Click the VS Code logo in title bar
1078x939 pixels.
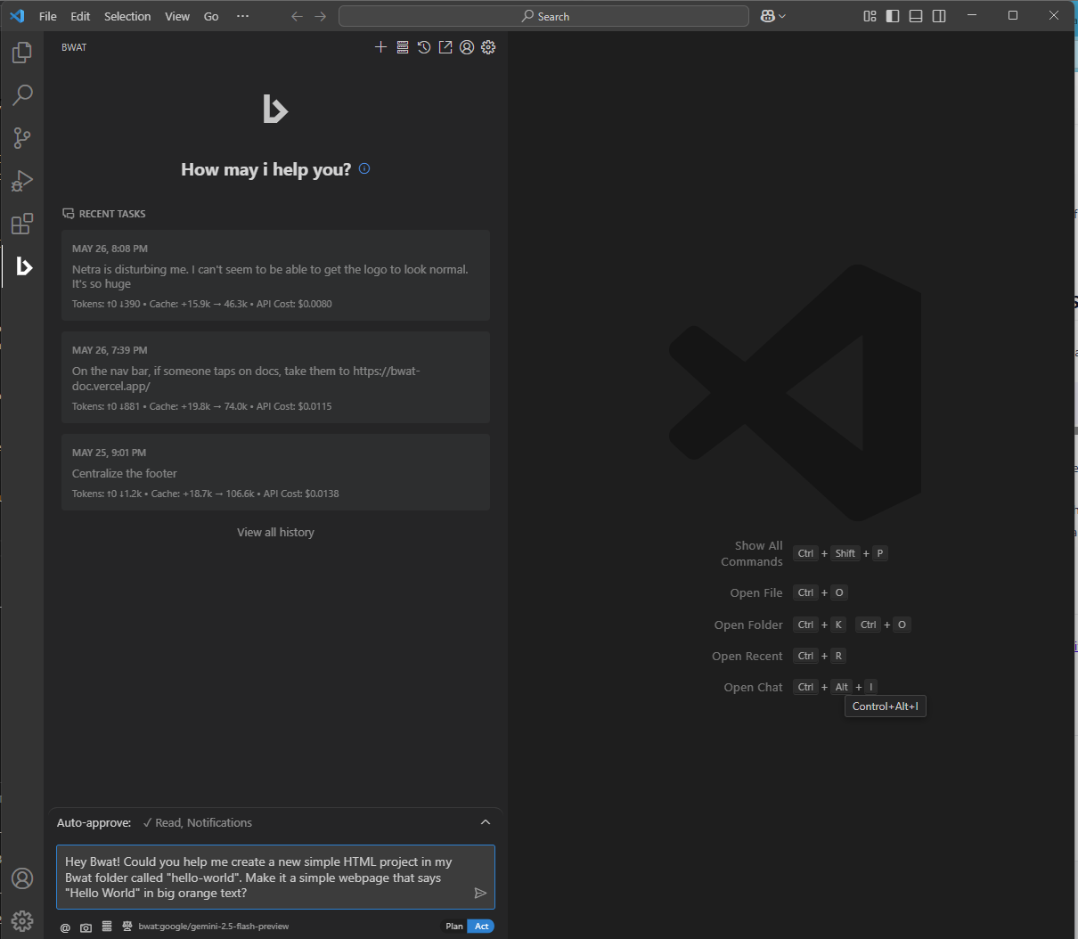pos(17,16)
